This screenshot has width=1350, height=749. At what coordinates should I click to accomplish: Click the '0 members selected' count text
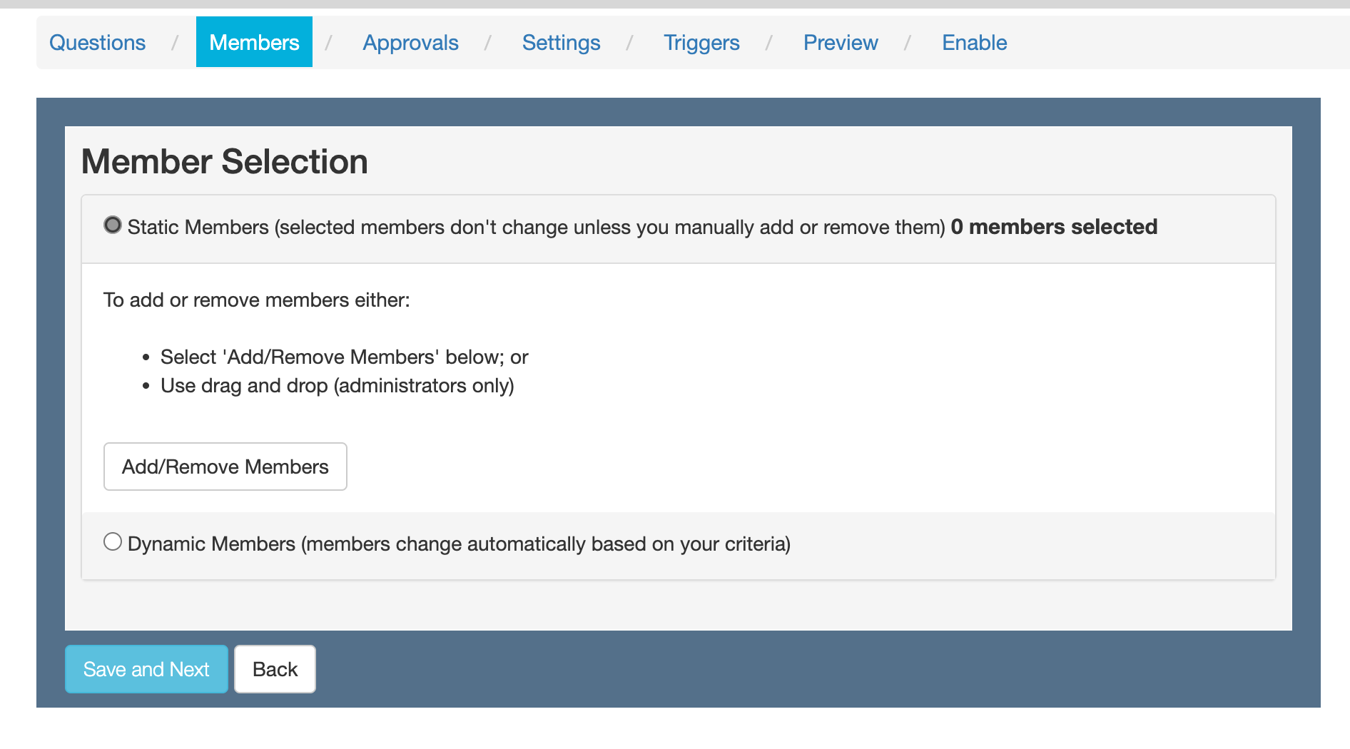(x=1054, y=227)
